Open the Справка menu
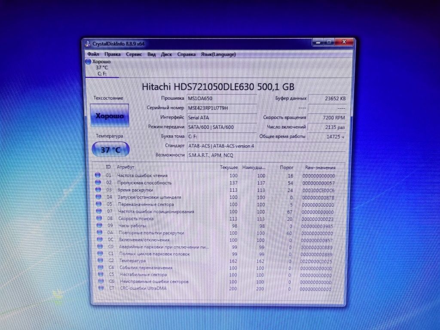This screenshot has height=330, width=440. click(186, 54)
